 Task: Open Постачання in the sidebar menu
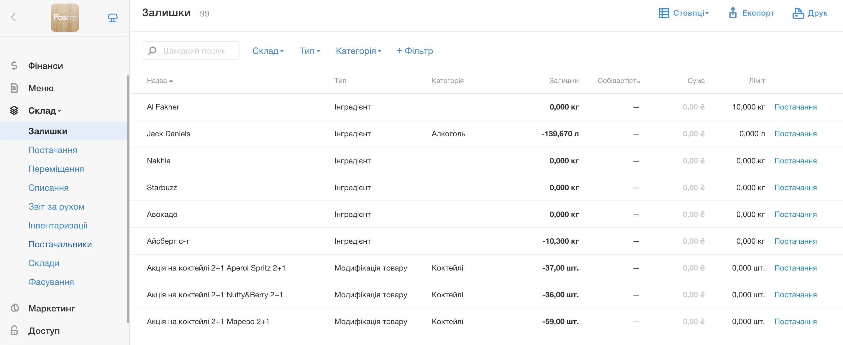pos(53,150)
